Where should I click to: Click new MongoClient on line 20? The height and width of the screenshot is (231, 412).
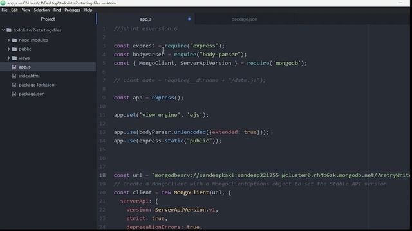point(185,193)
